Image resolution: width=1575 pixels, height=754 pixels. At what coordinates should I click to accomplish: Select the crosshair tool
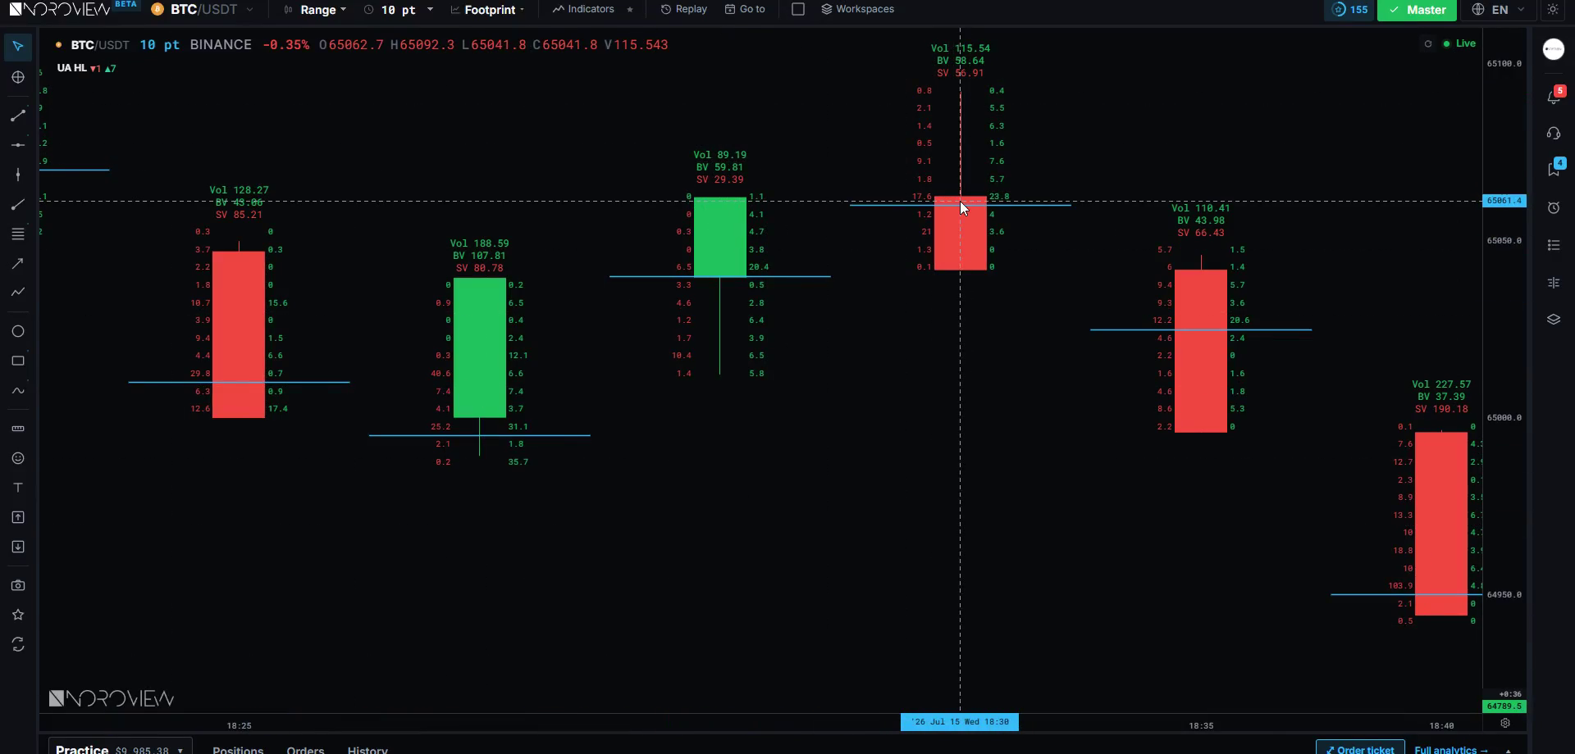pyautogui.click(x=18, y=77)
